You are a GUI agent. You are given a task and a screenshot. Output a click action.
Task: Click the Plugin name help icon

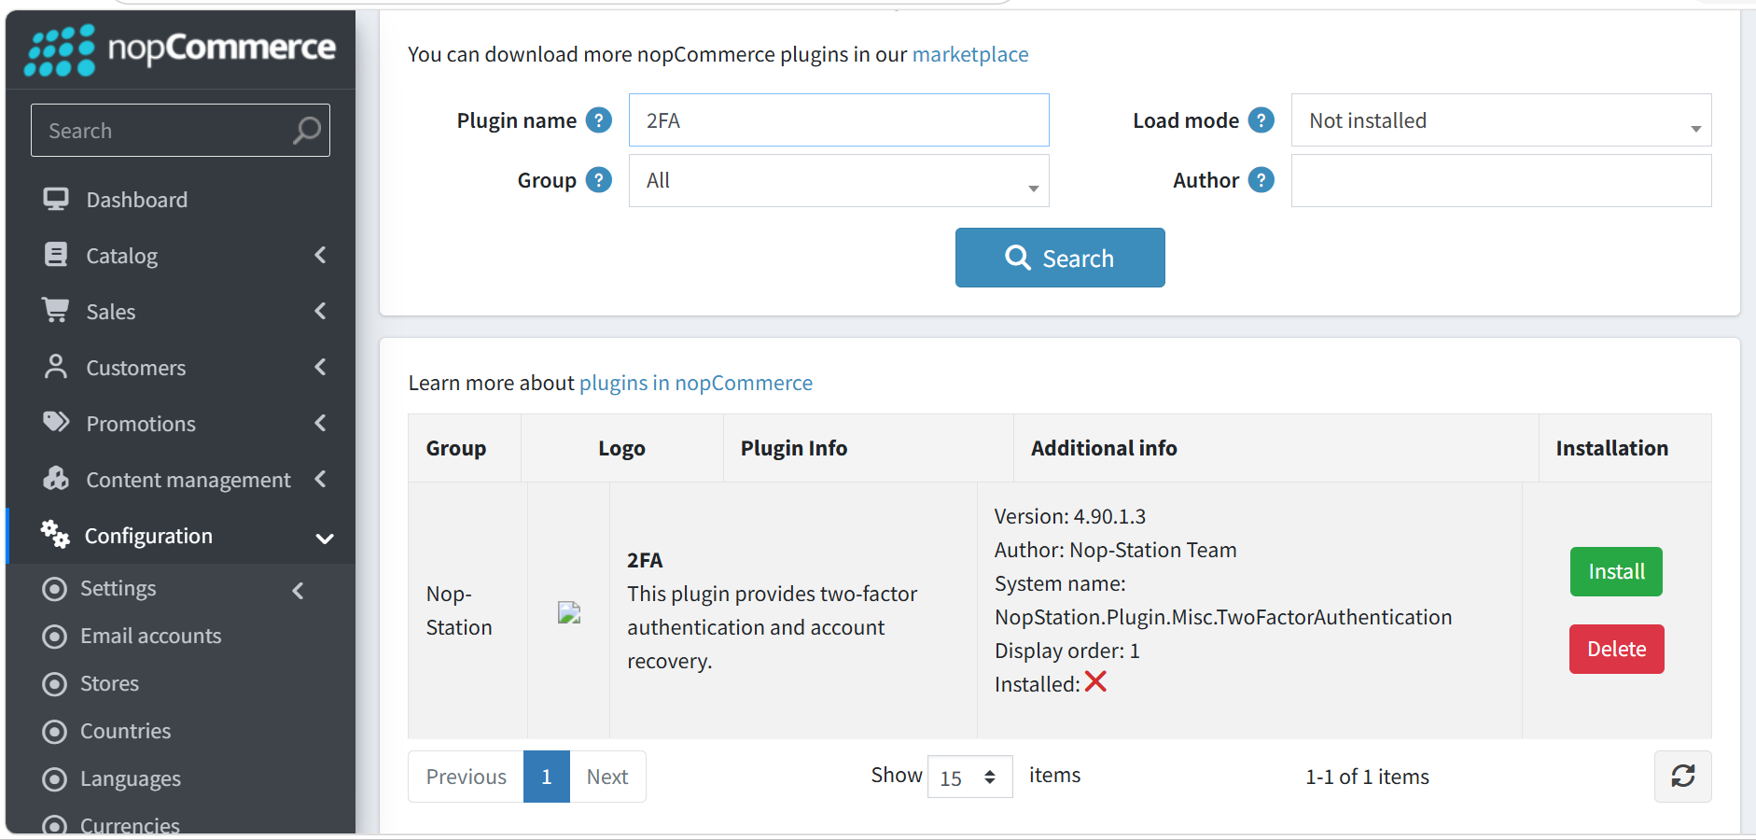(x=599, y=120)
